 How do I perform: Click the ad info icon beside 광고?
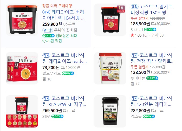(x=51, y=30)
